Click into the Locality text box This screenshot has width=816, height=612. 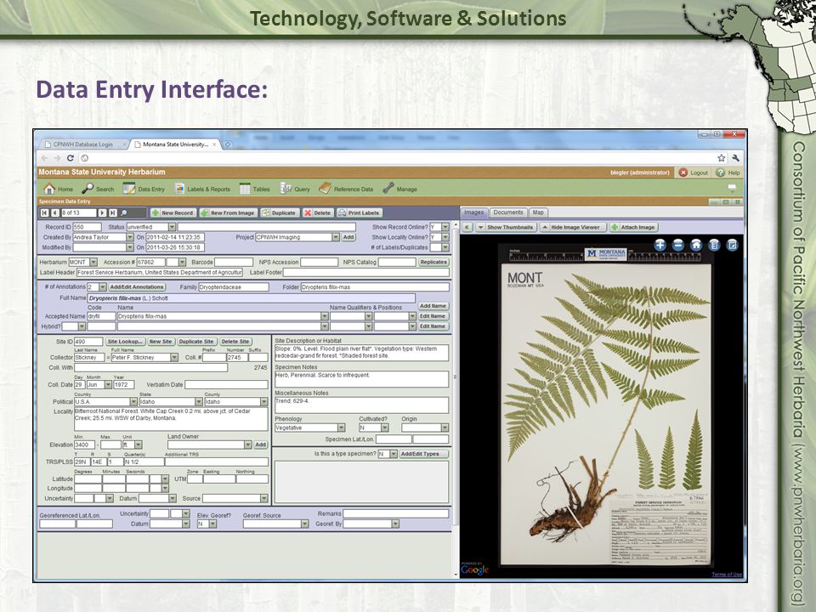(x=171, y=419)
